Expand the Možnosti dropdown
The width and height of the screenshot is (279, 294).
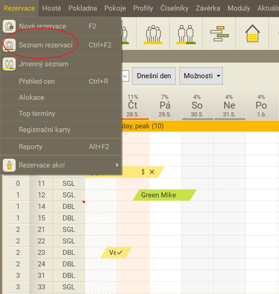pos(201,76)
